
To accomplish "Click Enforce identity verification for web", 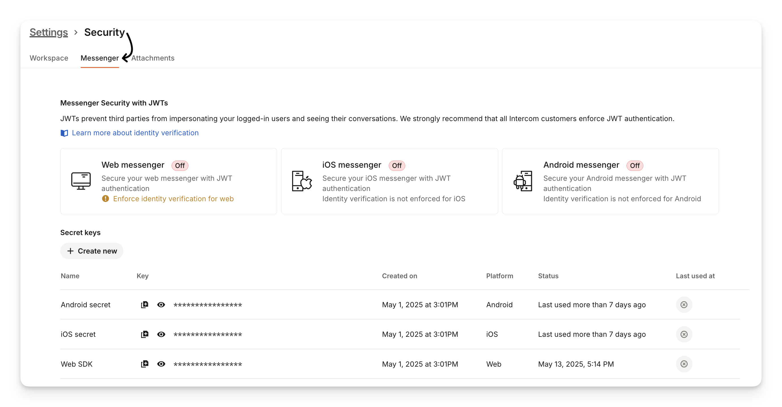I will coord(173,199).
